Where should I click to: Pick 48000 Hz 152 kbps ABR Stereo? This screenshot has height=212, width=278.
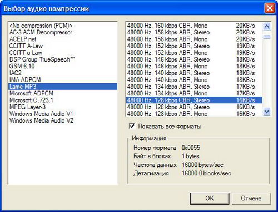pyautogui.click(x=194, y=46)
